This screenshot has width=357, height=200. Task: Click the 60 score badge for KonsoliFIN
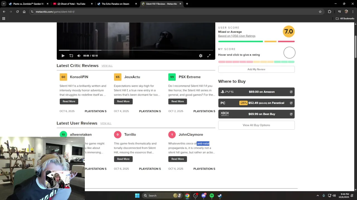tap(63, 77)
